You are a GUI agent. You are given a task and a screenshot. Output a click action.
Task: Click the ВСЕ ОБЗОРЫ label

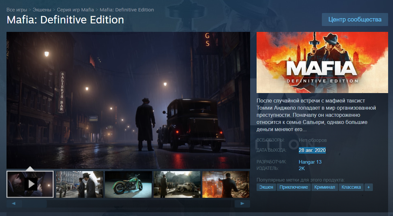click(271, 140)
